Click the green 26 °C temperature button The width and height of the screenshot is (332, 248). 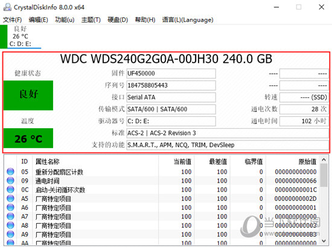point(28,138)
